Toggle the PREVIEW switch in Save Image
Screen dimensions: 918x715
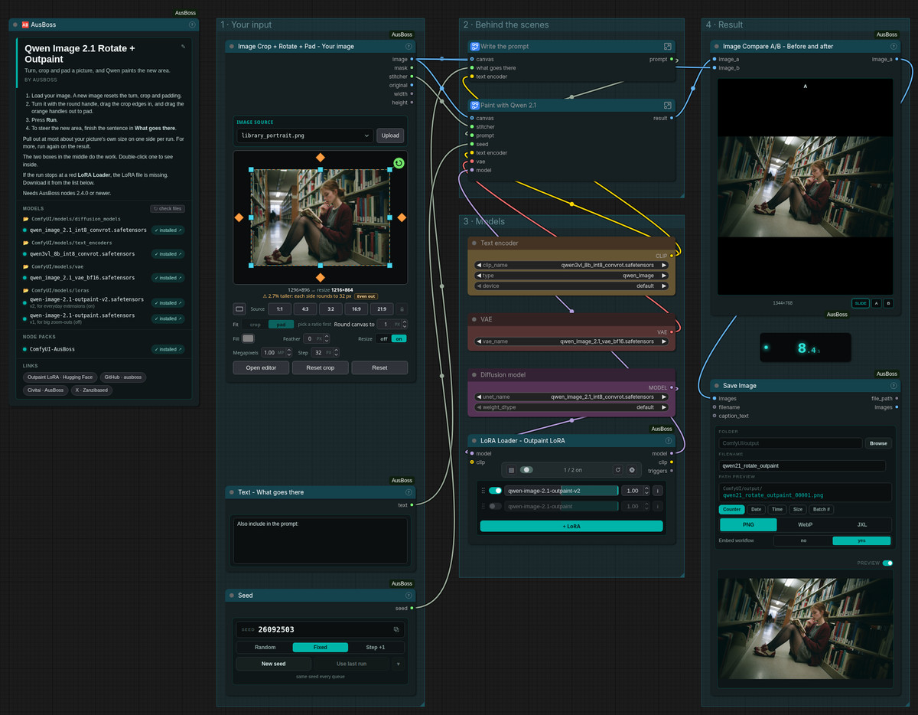[887, 563]
